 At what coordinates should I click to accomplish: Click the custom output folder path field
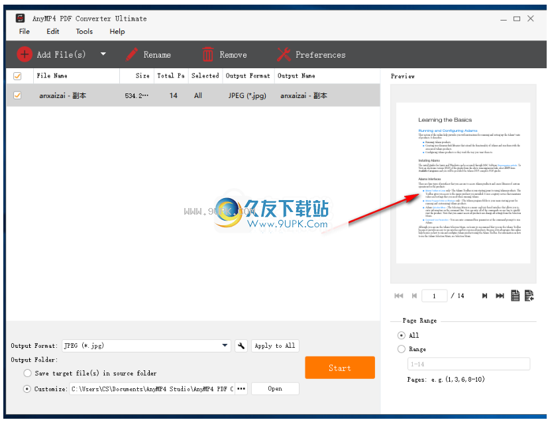pos(152,389)
